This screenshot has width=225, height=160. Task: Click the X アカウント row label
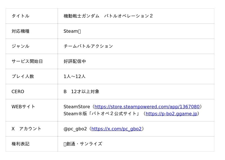pos(26,129)
